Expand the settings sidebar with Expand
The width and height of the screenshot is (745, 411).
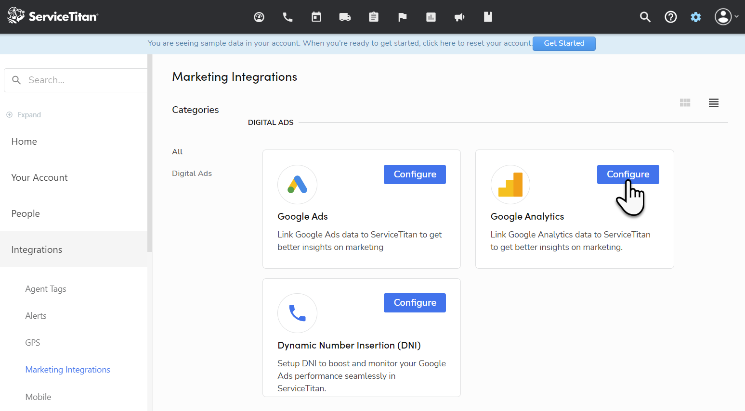coord(24,115)
